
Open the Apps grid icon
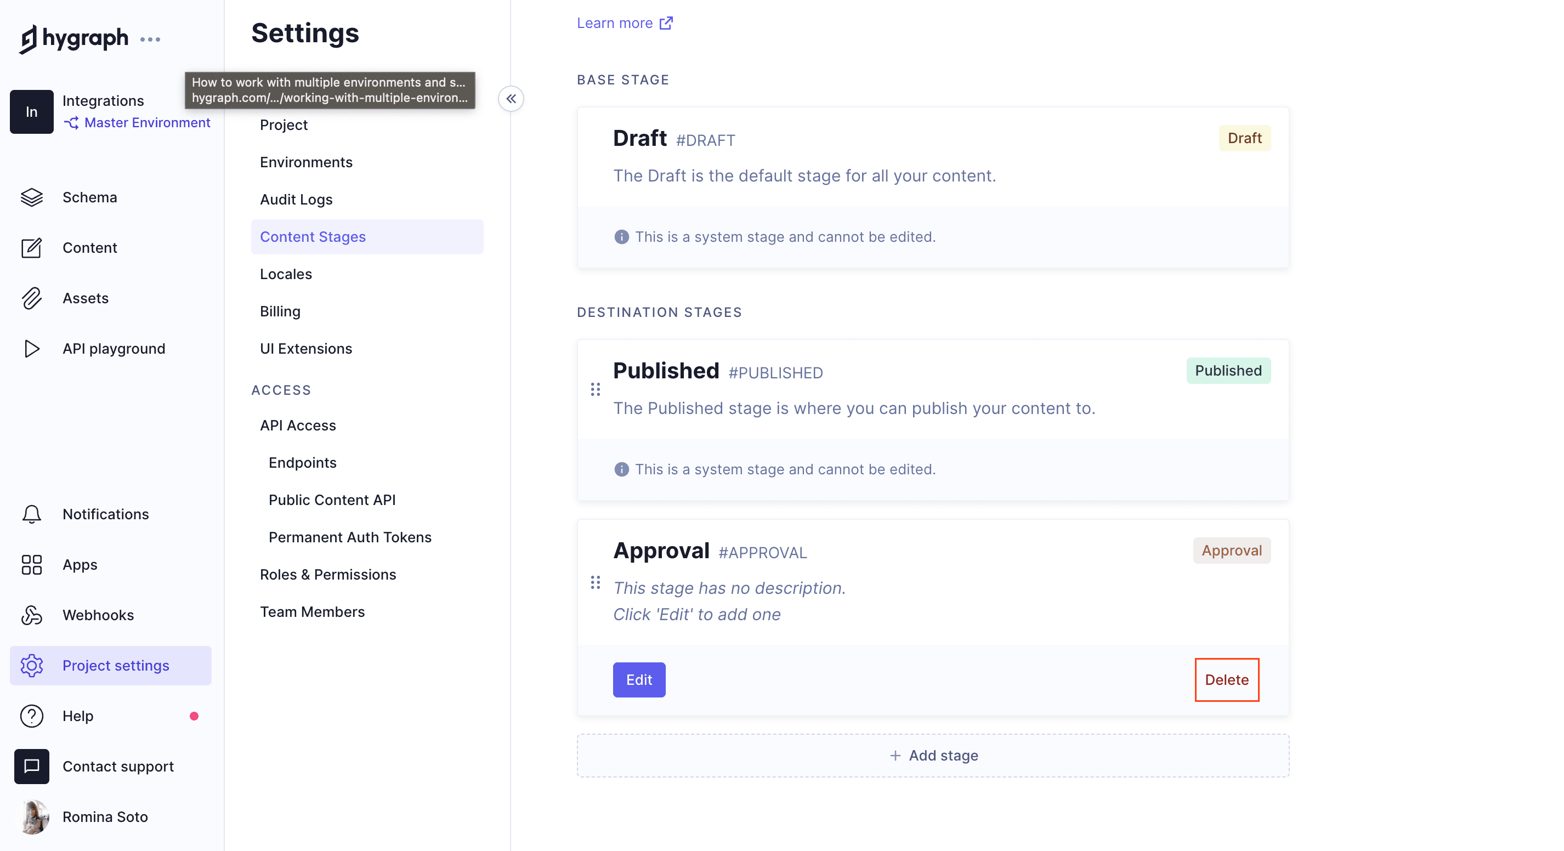(32, 565)
